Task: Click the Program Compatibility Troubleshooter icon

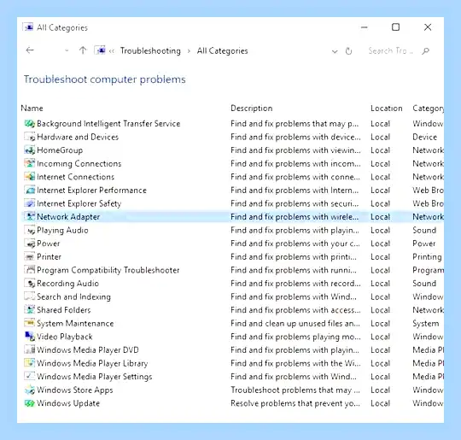Action: pos(30,270)
